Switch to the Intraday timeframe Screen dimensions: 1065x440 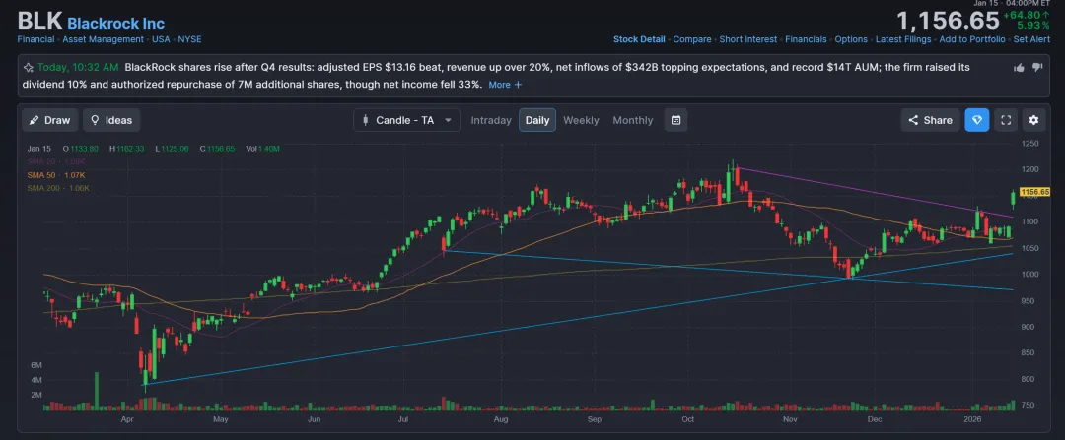pyautogui.click(x=491, y=120)
